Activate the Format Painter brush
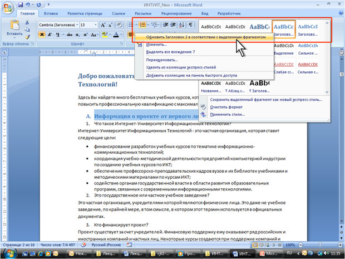 tap(27, 37)
